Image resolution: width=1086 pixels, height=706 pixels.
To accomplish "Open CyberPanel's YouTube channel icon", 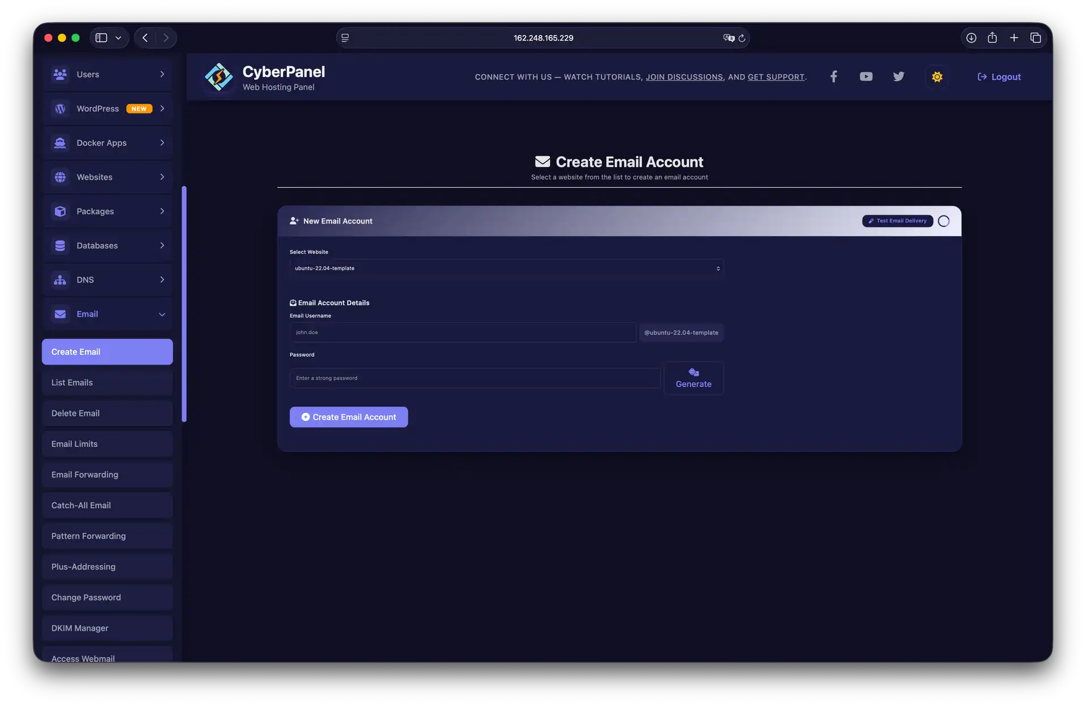I will pos(866,76).
